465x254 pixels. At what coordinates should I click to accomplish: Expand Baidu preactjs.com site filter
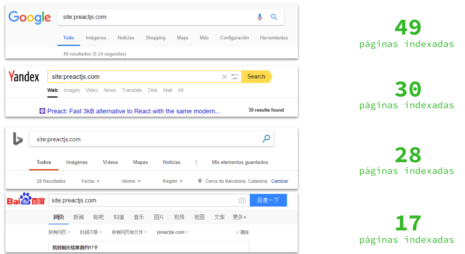point(173,232)
